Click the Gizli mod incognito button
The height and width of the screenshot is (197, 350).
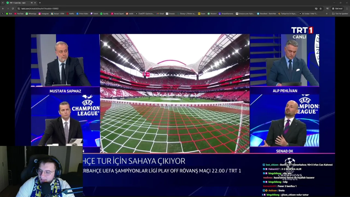coord(337,8)
